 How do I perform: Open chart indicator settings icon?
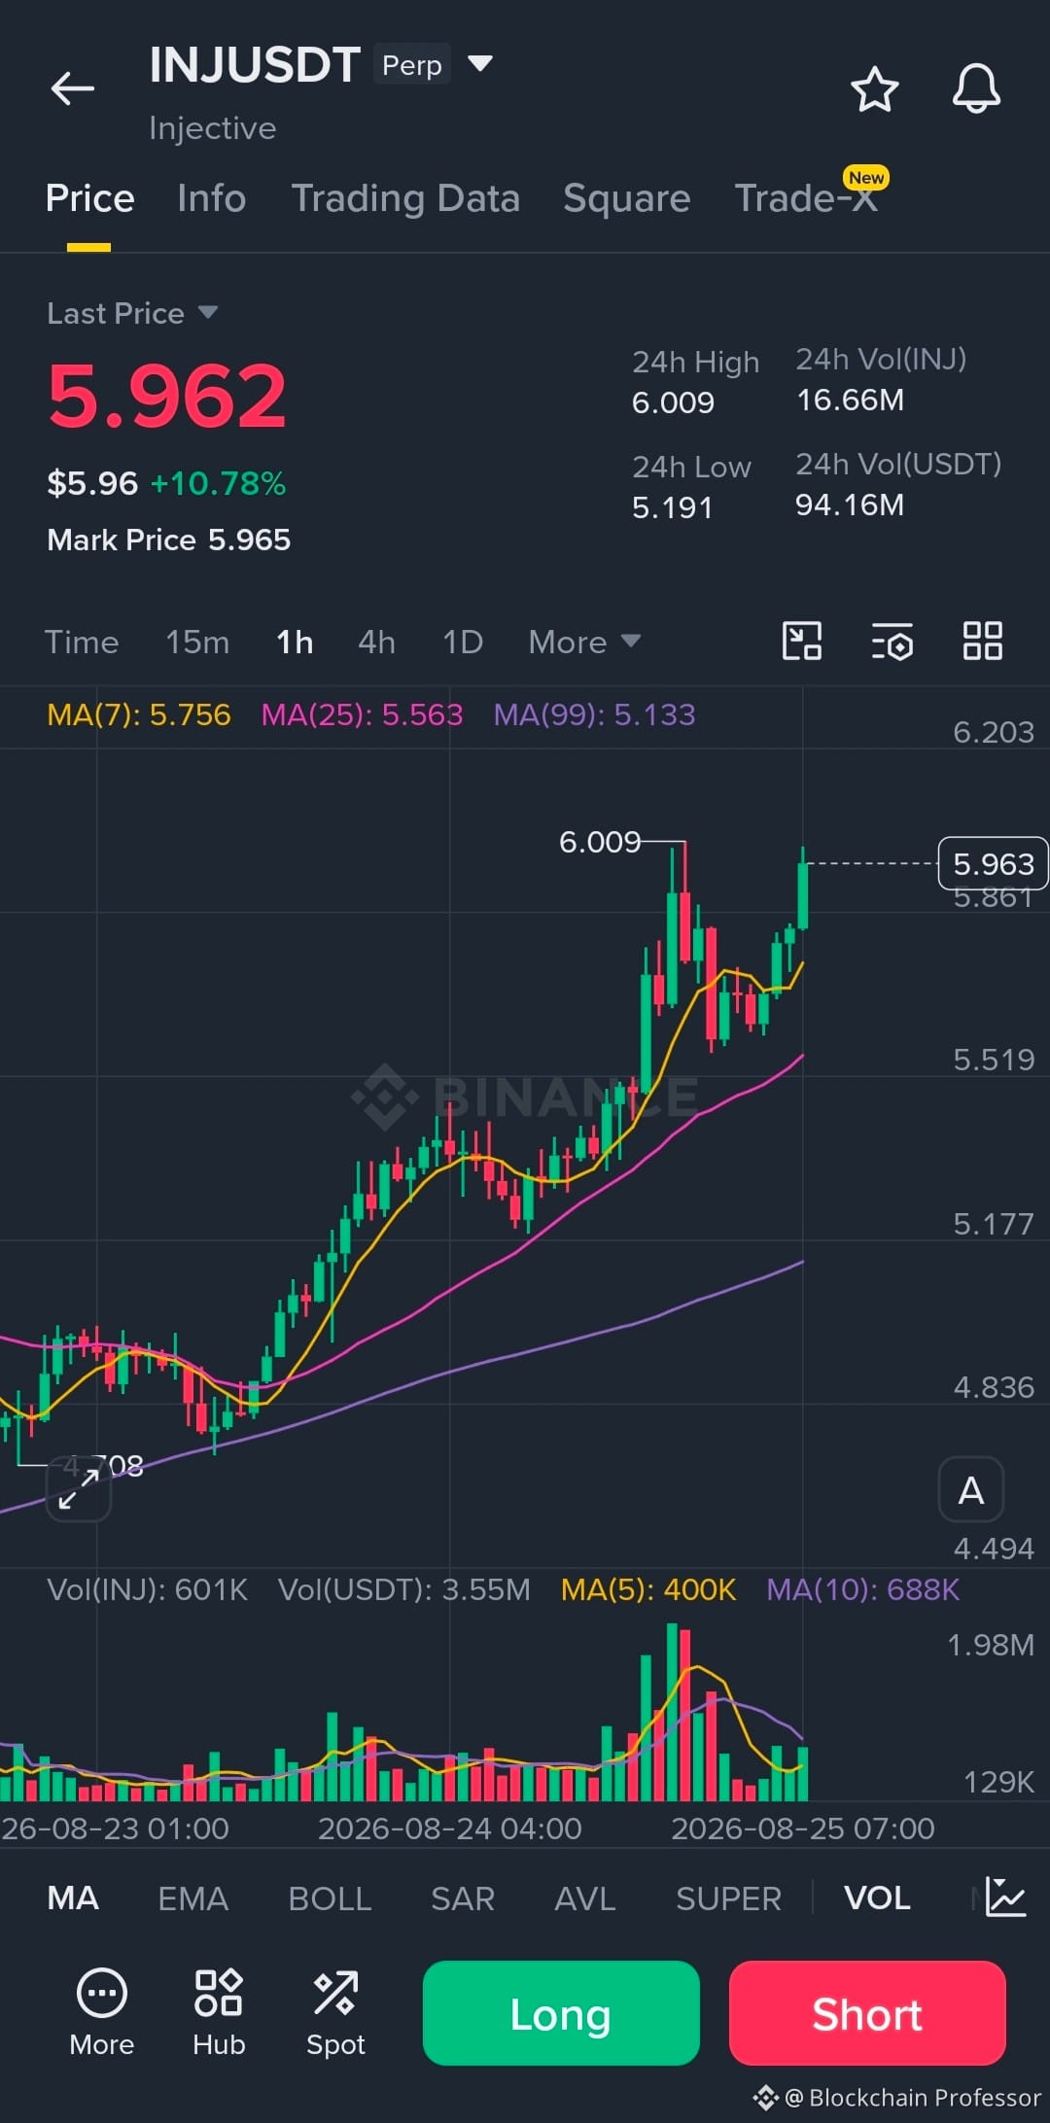click(892, 641)
